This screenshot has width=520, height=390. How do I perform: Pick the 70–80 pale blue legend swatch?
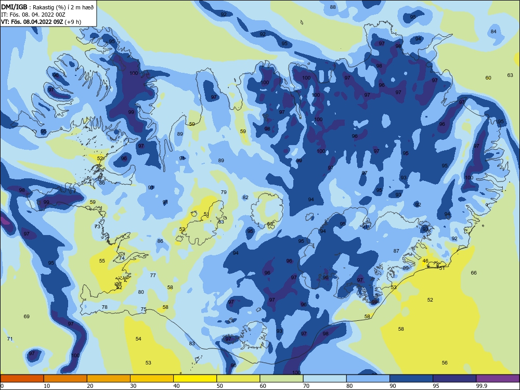pyautogui.click(x=325, y=379)
